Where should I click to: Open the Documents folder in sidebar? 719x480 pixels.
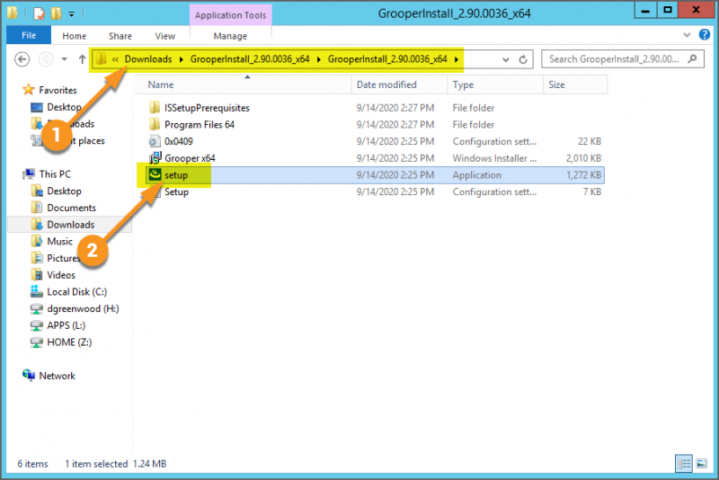[71, 209]
